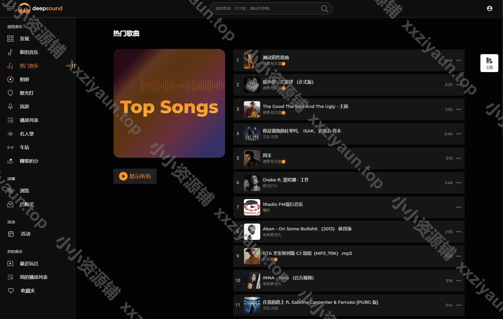Open 收藏夹 heart icon
503x319 pixels.
(x=11, y=291)
